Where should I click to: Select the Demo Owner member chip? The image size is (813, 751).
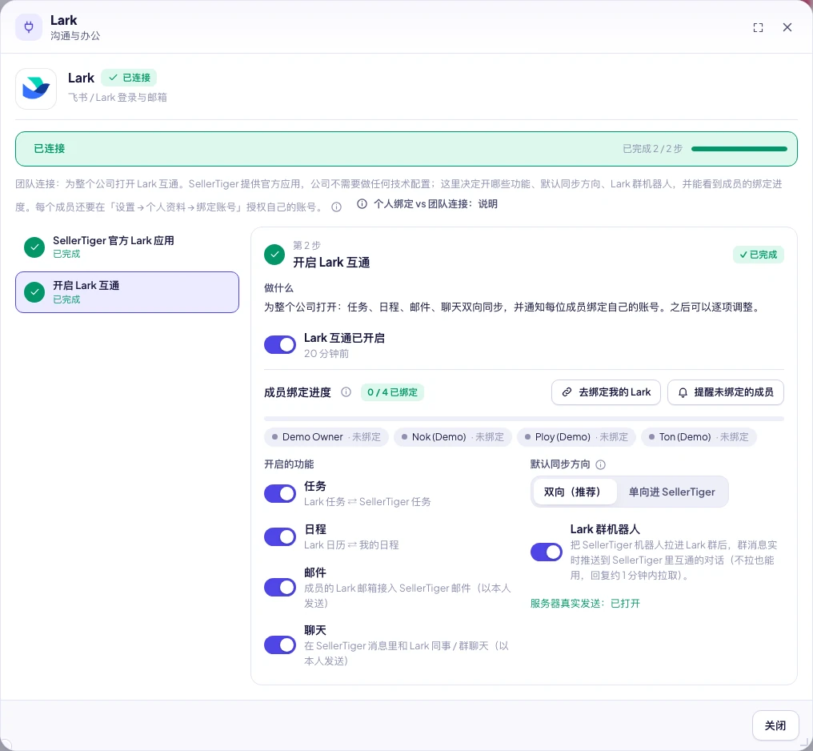point(326,436)
